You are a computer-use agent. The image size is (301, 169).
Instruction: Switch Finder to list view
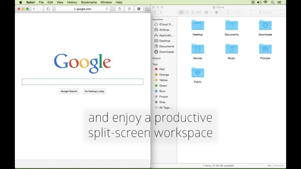pos(187,12)
